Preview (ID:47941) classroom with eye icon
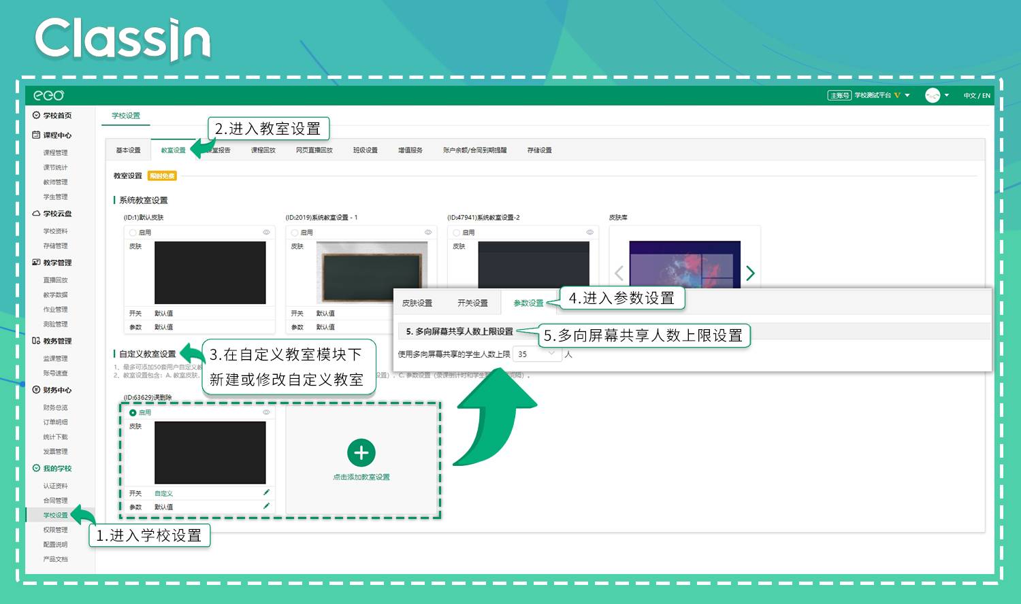 590,233
